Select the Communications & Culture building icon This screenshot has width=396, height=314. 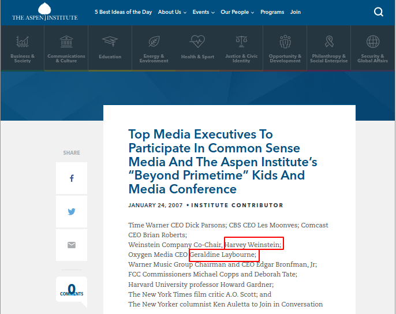pos(66,42)
